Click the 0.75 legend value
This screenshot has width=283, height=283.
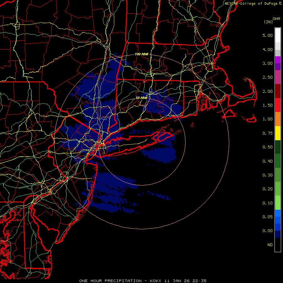coord(268,133)
